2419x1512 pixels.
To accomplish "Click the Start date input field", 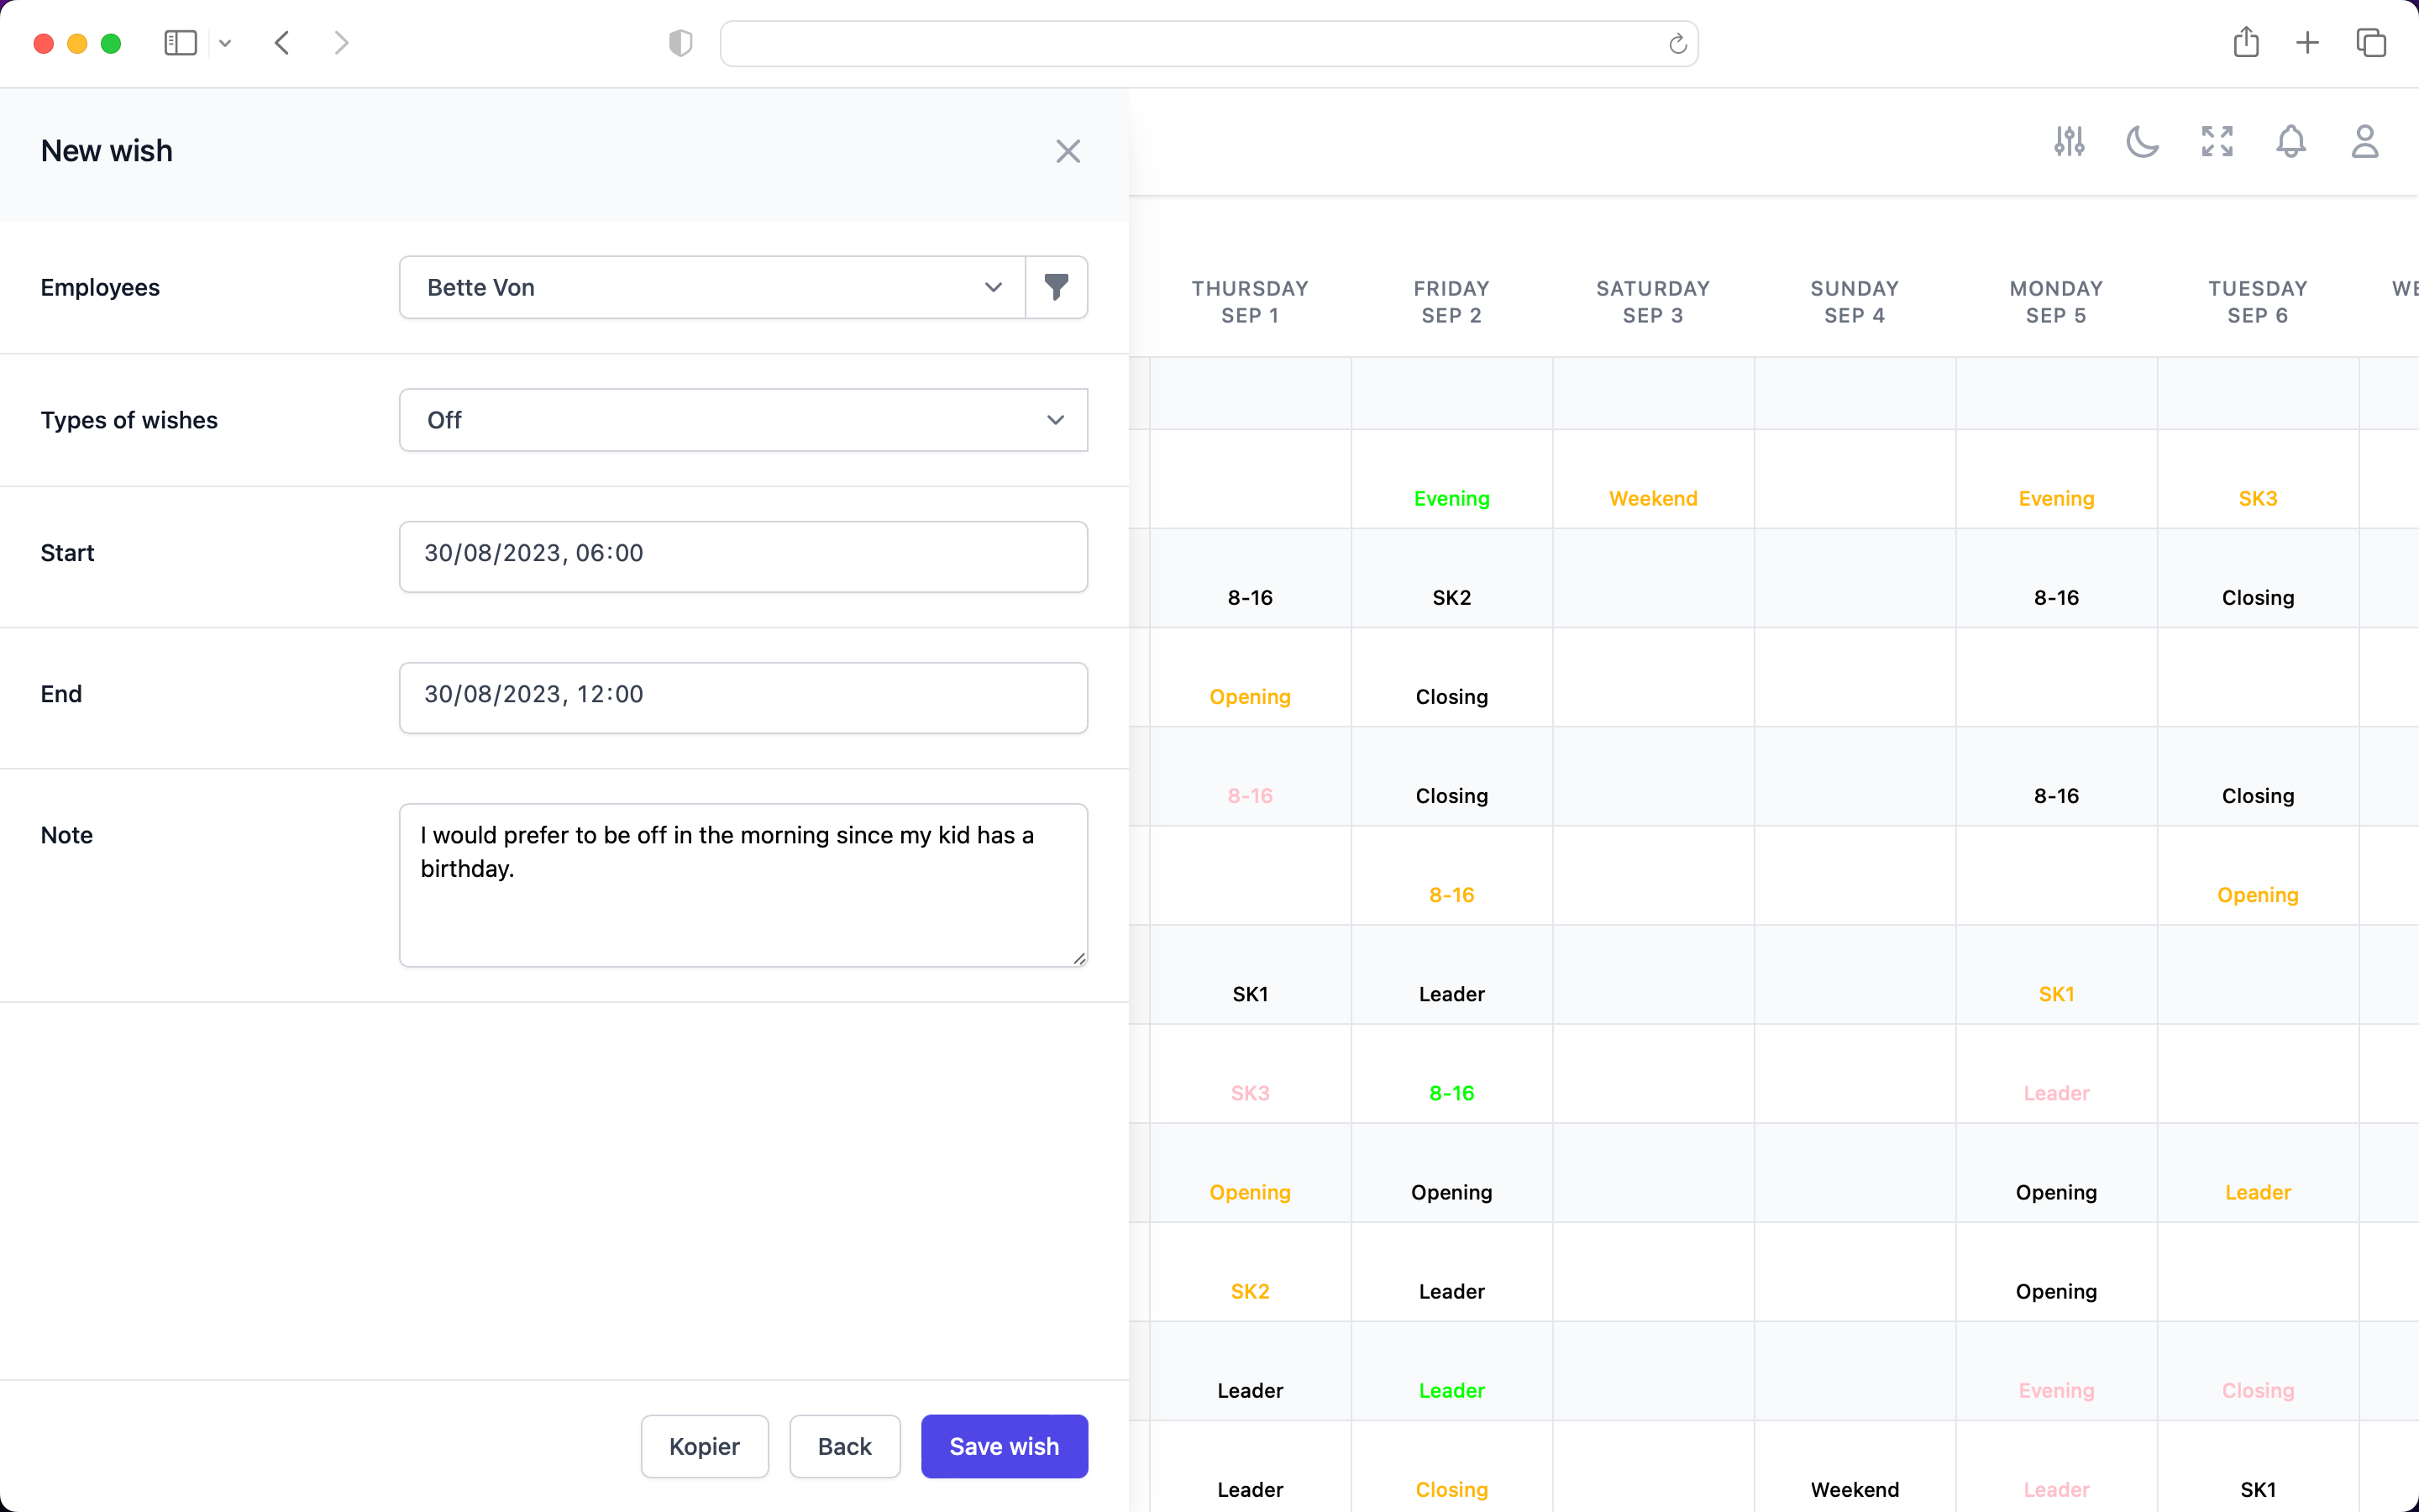I will coord(742,553).
